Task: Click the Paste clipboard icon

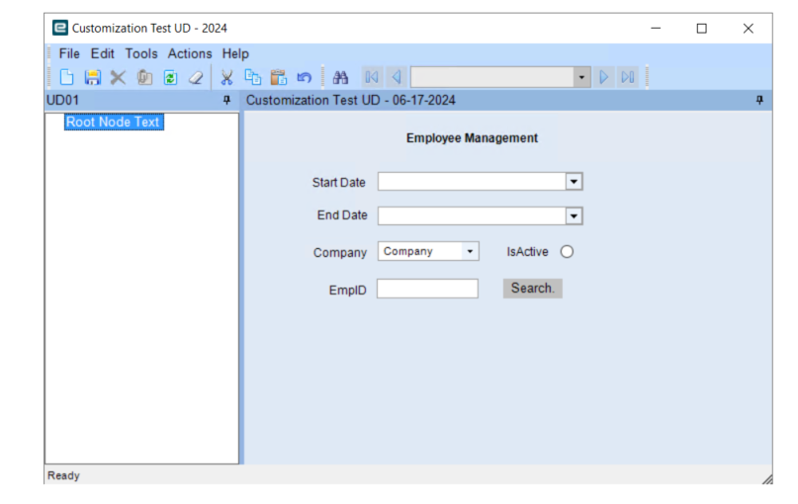Action: click(279, 77)
